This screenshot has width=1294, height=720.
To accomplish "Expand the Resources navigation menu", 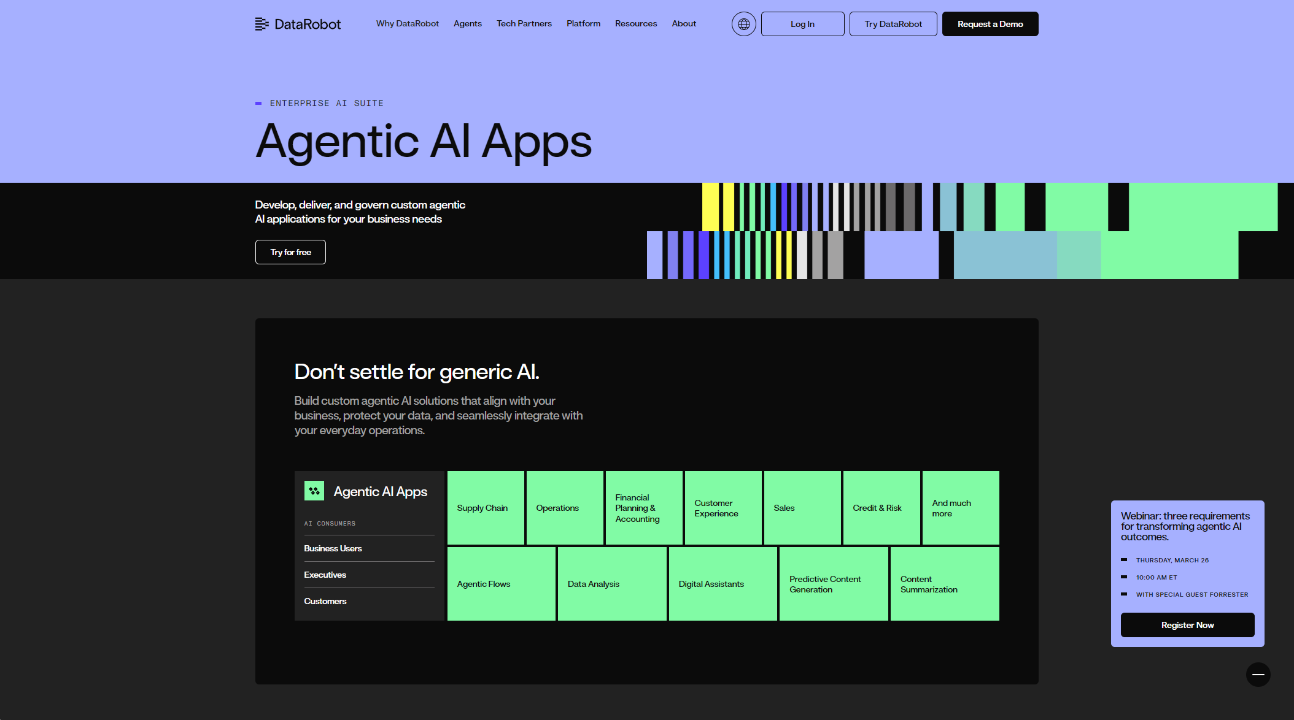I will [635, 24].
